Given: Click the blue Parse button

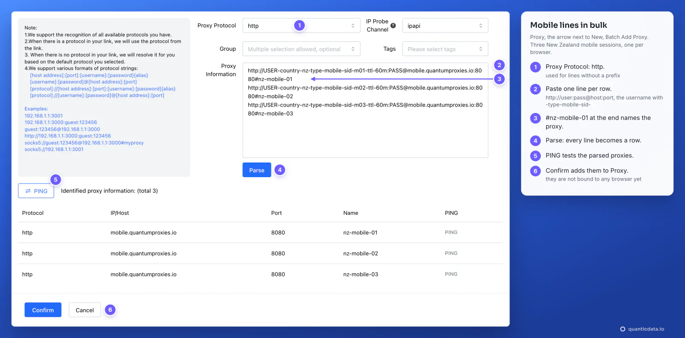Looking at the screenshot, I should pyautogui.click(x=257, y=170).
